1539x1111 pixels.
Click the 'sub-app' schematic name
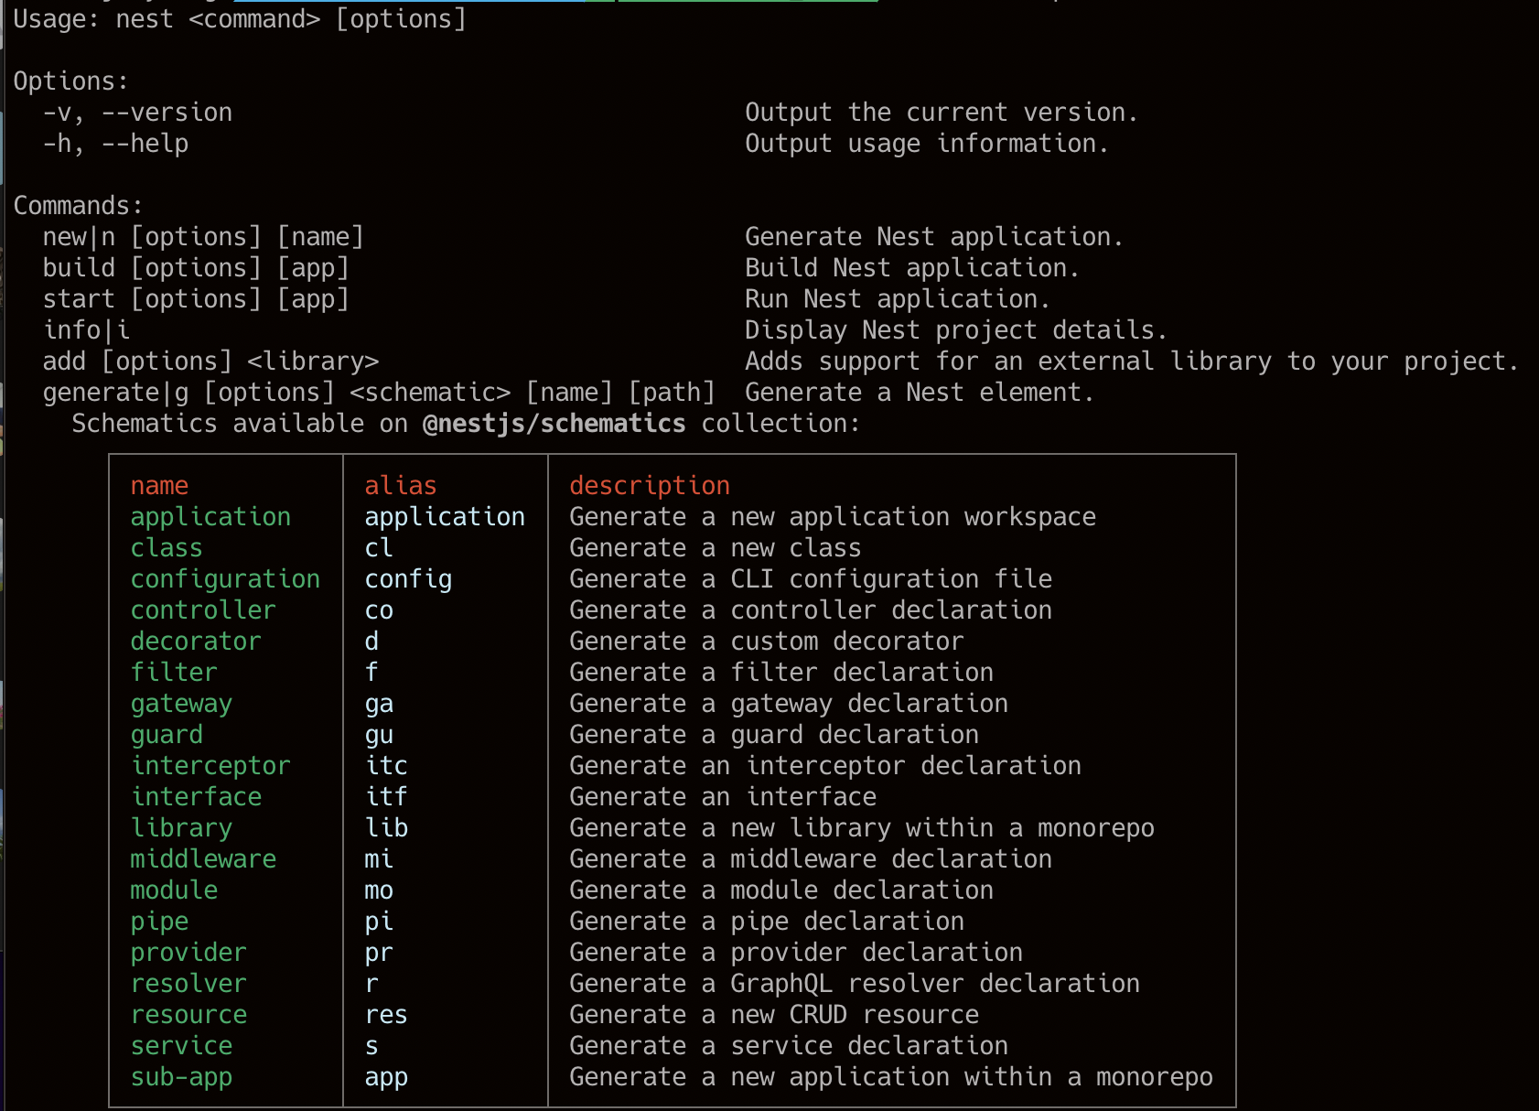click(181, 1077)
